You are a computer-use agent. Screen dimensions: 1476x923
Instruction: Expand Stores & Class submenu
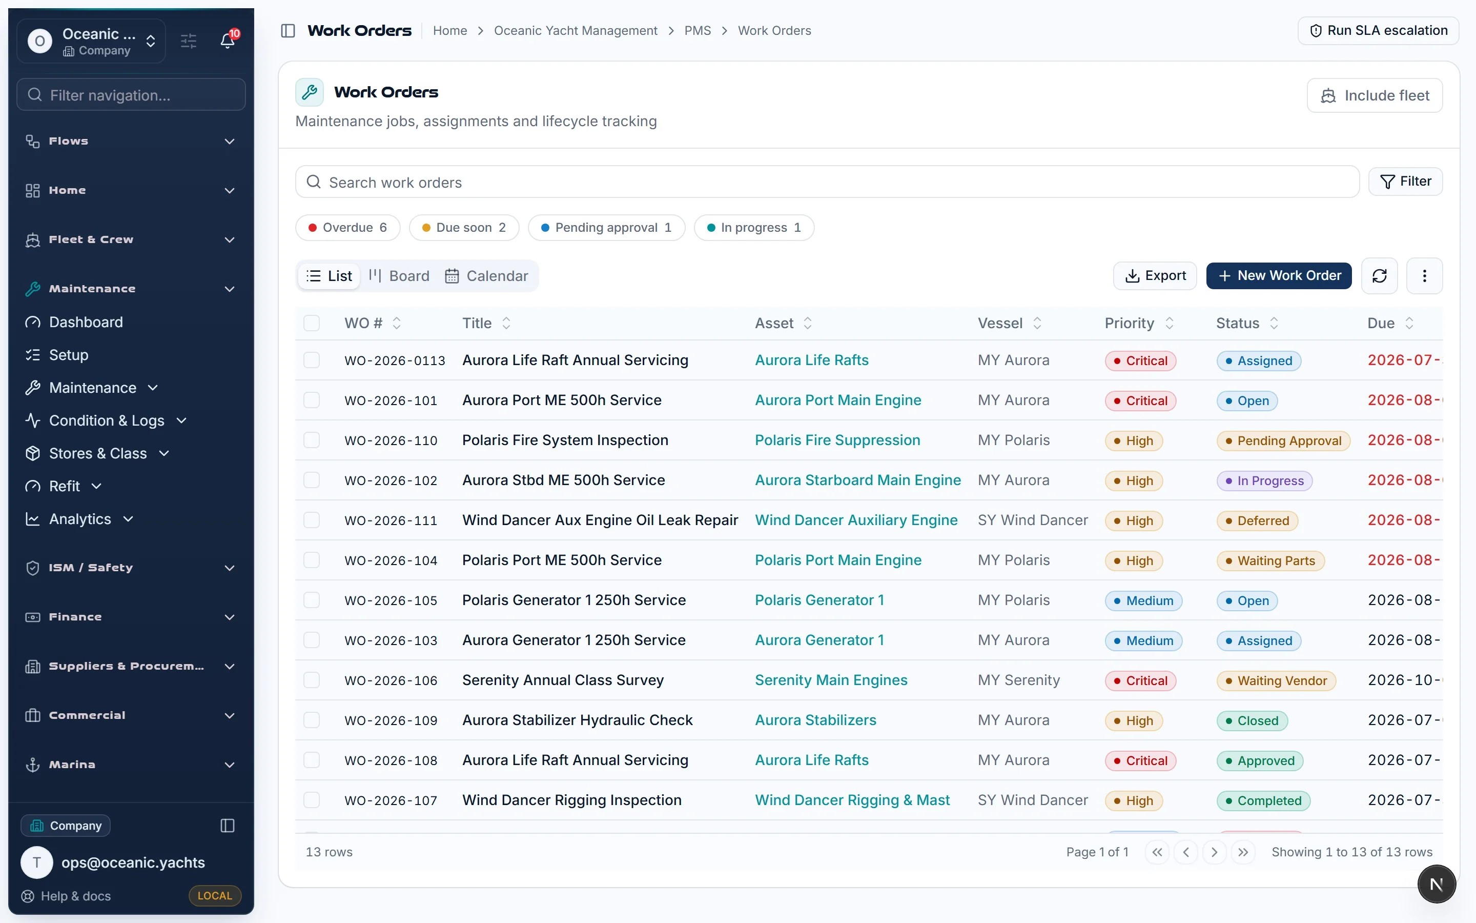97,454
